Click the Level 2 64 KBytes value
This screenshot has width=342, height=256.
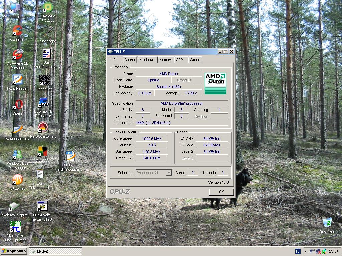212,152
